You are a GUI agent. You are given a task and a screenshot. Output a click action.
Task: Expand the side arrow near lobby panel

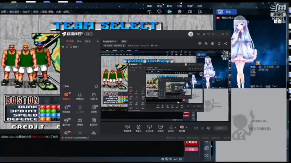coord(212,146)
